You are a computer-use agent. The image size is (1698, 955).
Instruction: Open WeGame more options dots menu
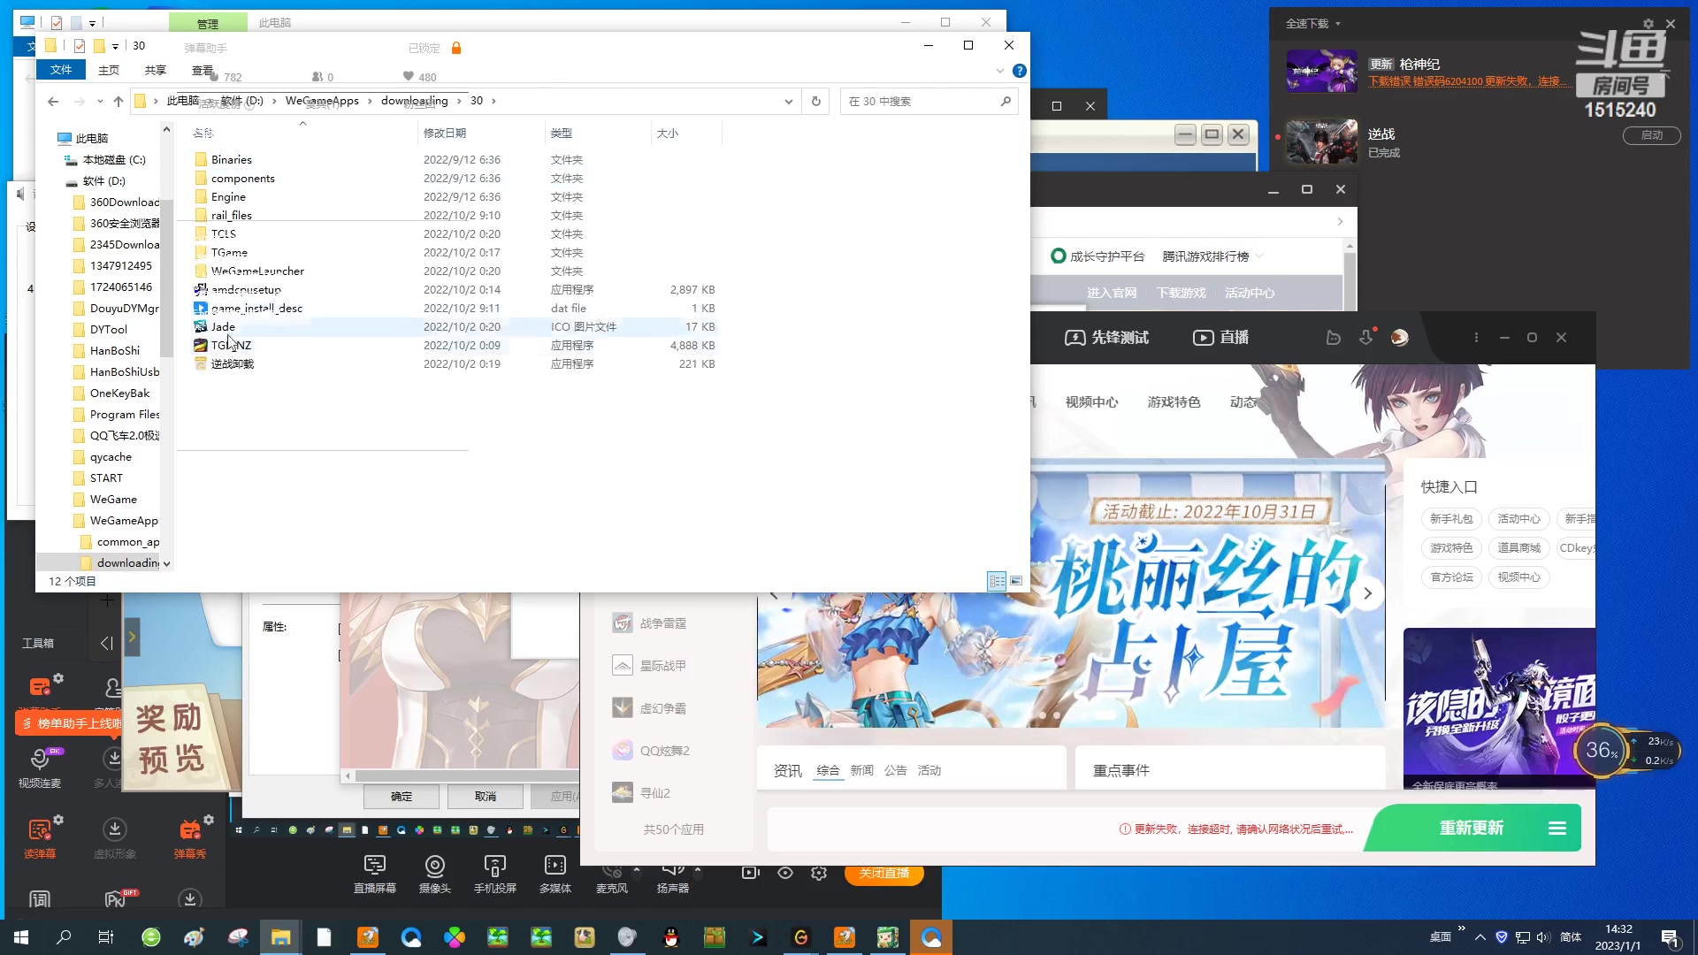pos(1476,337)
